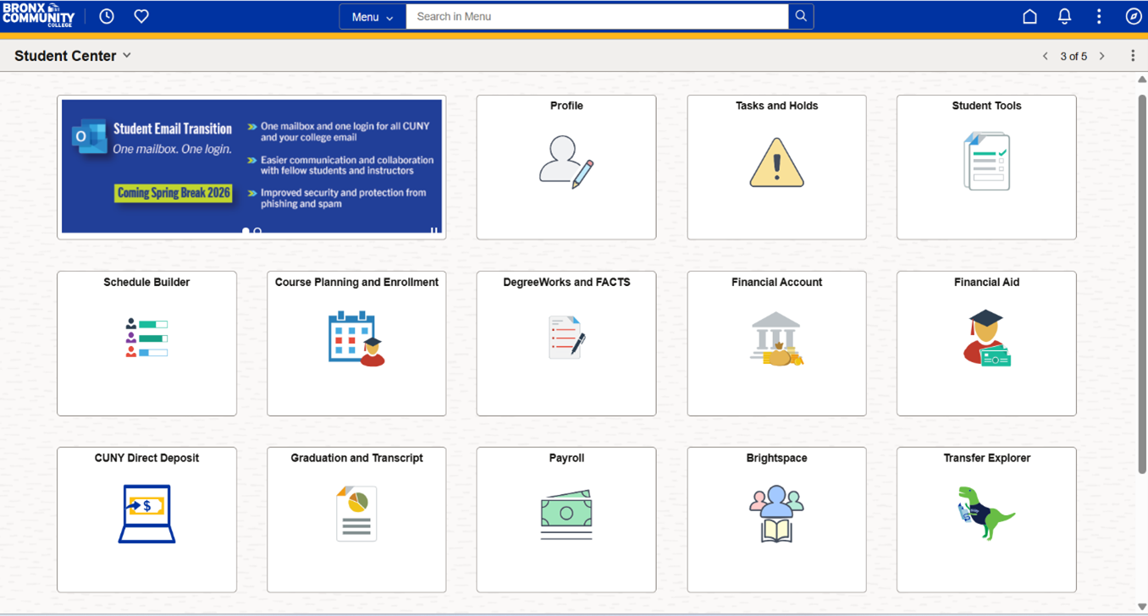This screenshot has width=1148, height=616.
Task: Click the vertical scrollbar down arrow
Action: coord(1141,607)
